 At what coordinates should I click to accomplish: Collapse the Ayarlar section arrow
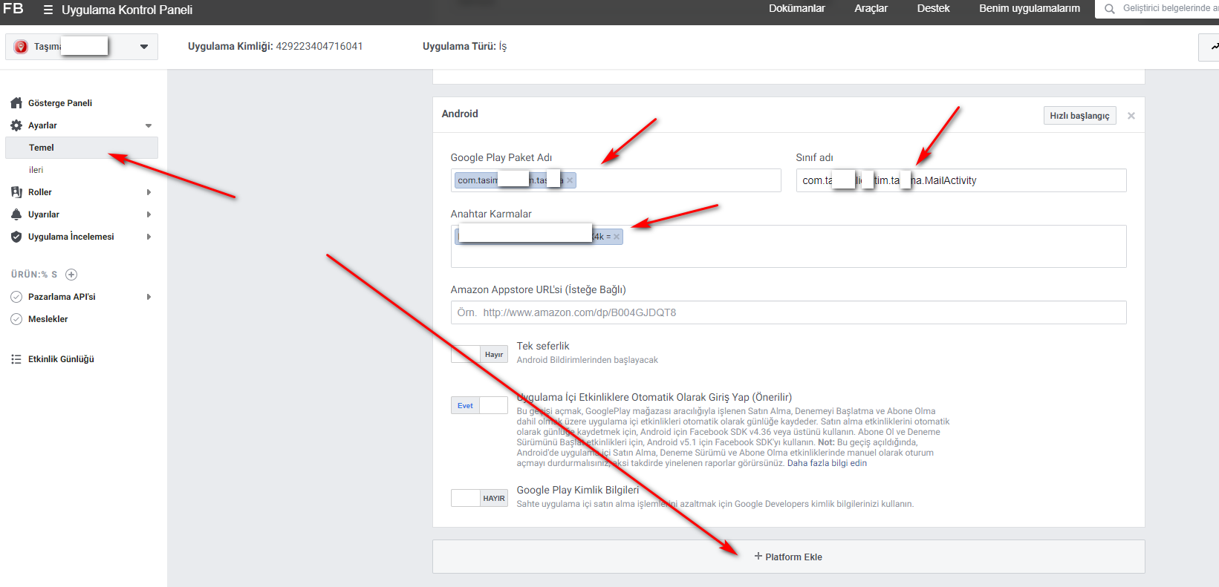click(149, 125)
